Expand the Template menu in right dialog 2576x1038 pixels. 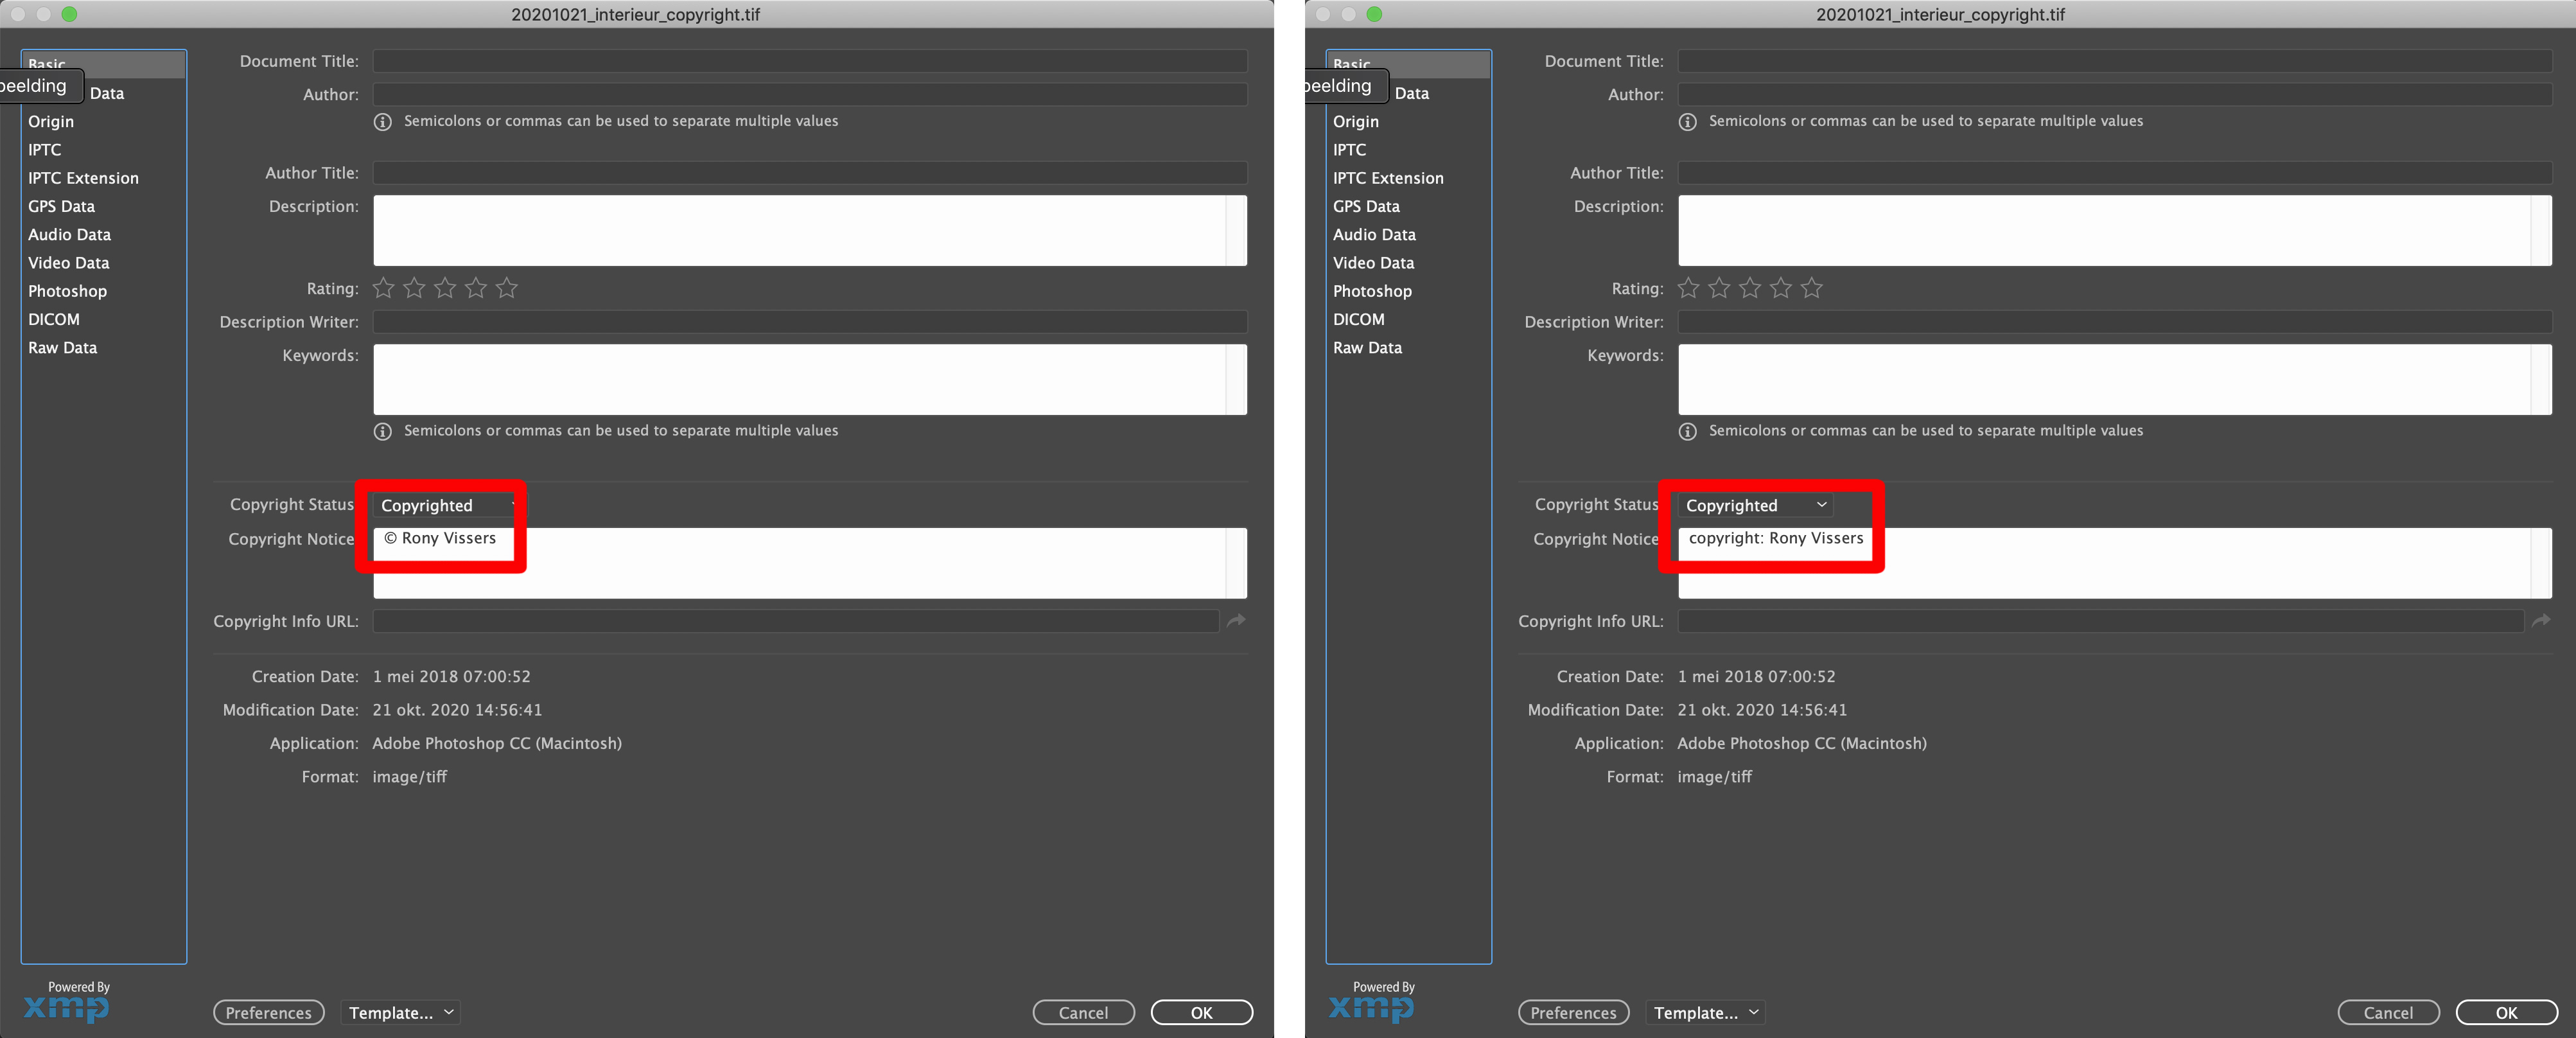click(x=1706, y=1013)
